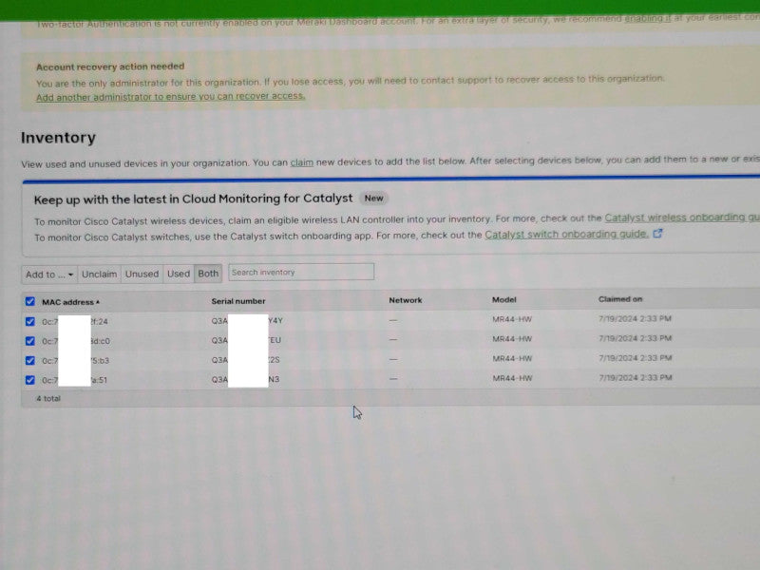Image resolution: width=760 pixels, height=570 pixels.
Task: Uncheck the row ending in 5:b3
Action: pyautogui.click(x=30, y=360)
